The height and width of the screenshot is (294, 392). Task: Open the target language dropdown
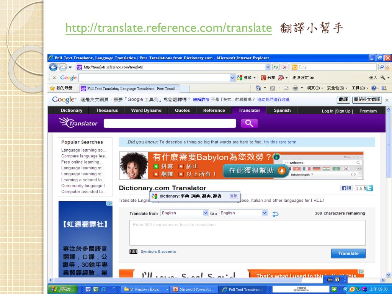pos(243,213)
